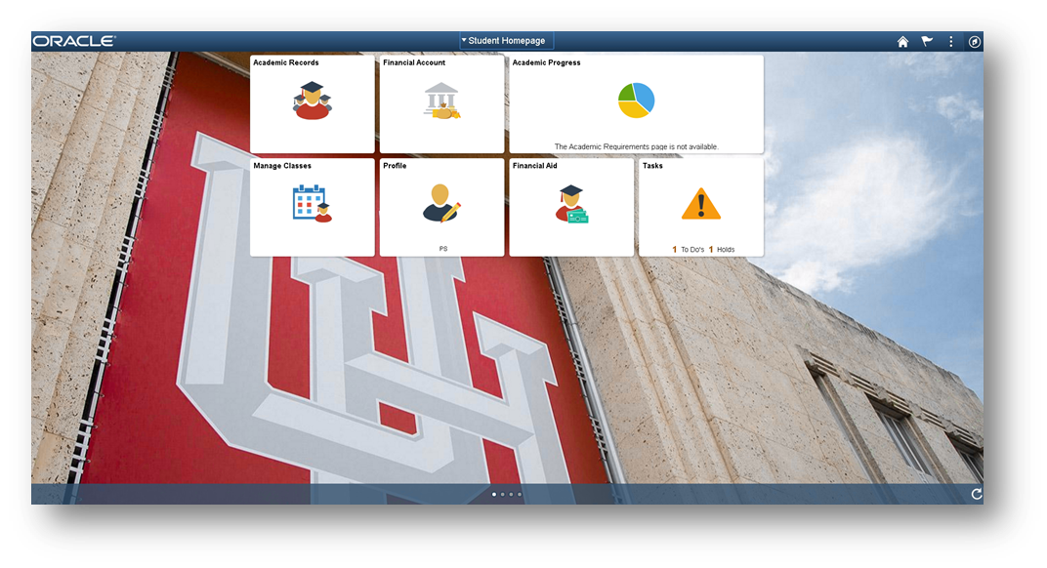This screenshot has height=568, width=1047.
Task: Open the Financial Aid graduate icon
Action: pyautogui.click(x=571, y=203)
